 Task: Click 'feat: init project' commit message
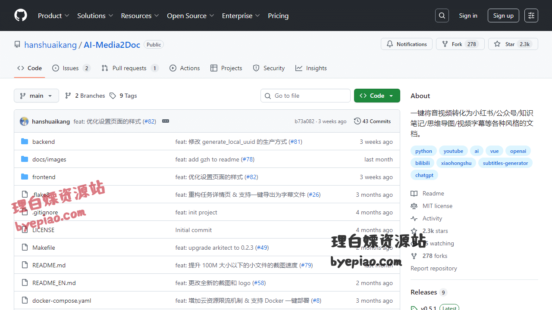point(196,212)
